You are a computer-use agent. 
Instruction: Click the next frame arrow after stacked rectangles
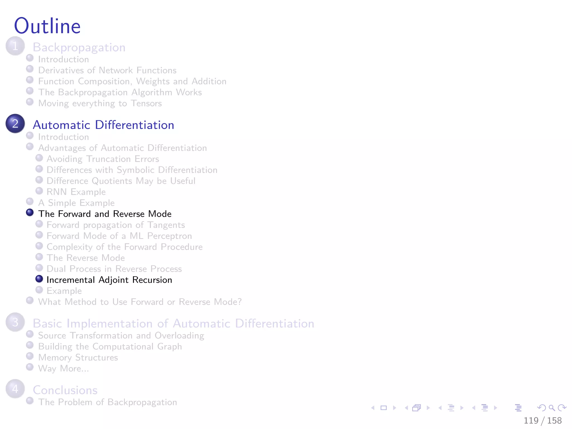[428, 408]
